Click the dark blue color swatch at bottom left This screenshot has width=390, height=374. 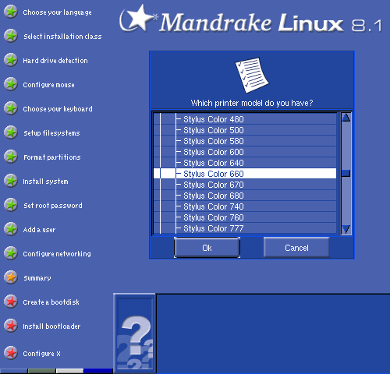point(98,371)
